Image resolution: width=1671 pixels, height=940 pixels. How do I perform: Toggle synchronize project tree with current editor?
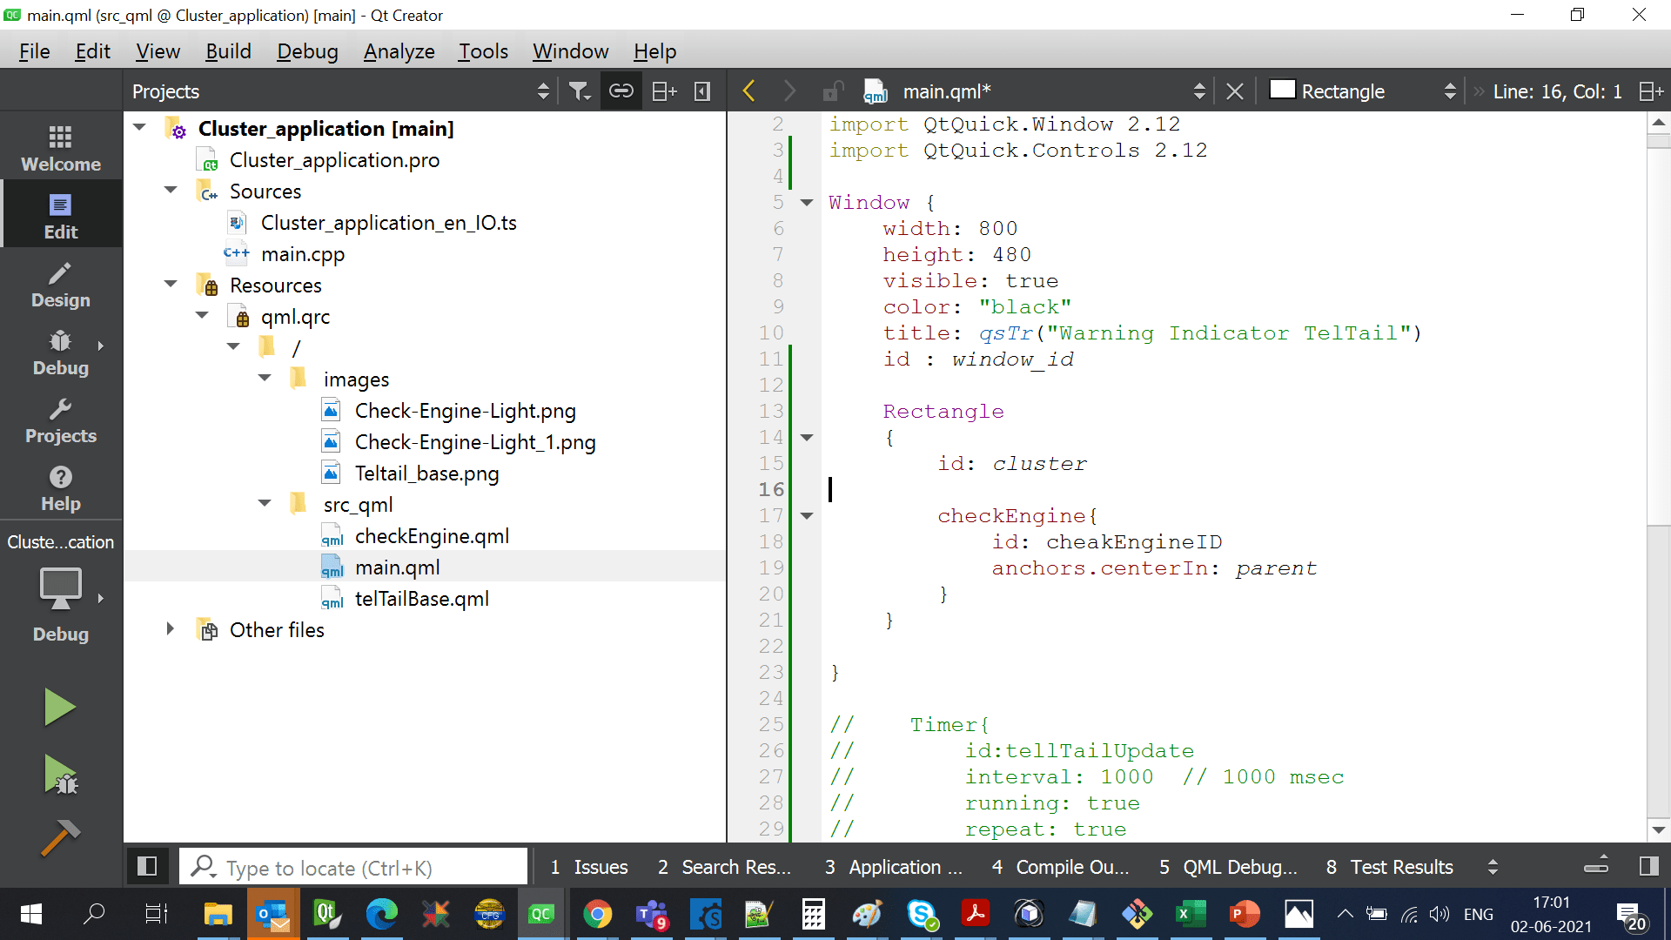coord(621,91)
